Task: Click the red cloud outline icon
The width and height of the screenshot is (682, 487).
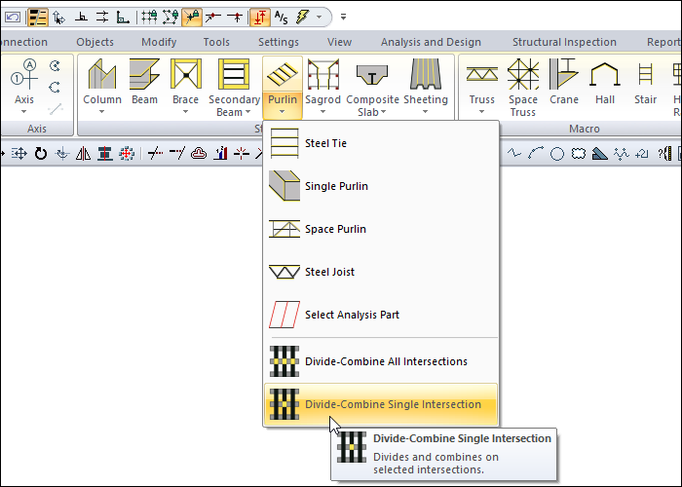Action: pyautogui.click(x=199, y=153)
